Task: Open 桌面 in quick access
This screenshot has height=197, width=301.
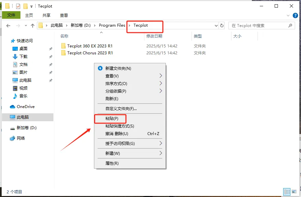Action: 23,49
